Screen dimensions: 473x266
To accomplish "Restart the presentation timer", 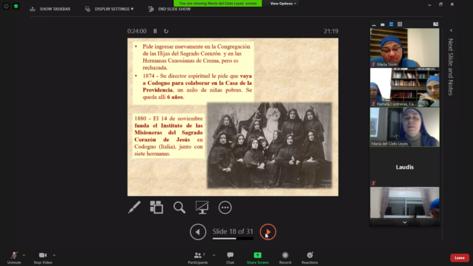I will 166,31.
